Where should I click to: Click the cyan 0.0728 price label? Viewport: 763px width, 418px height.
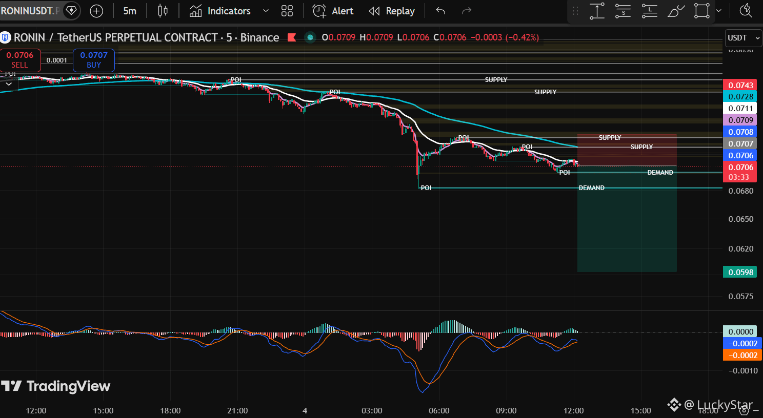(x=740, y=97)
